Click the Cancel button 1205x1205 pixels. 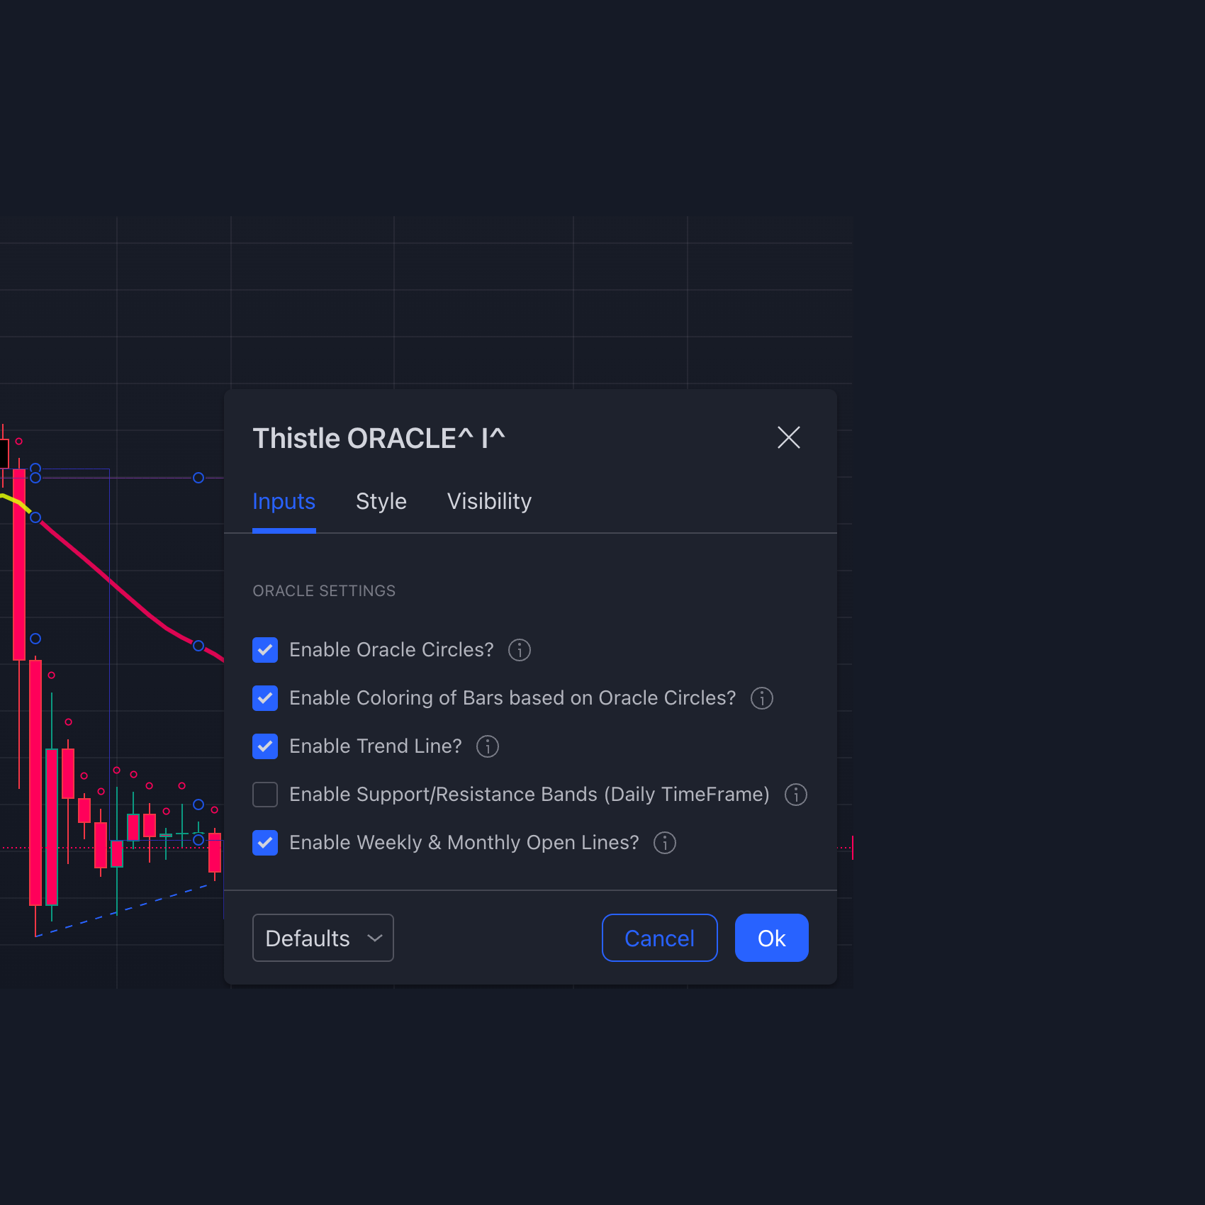[x=660, y=938]
